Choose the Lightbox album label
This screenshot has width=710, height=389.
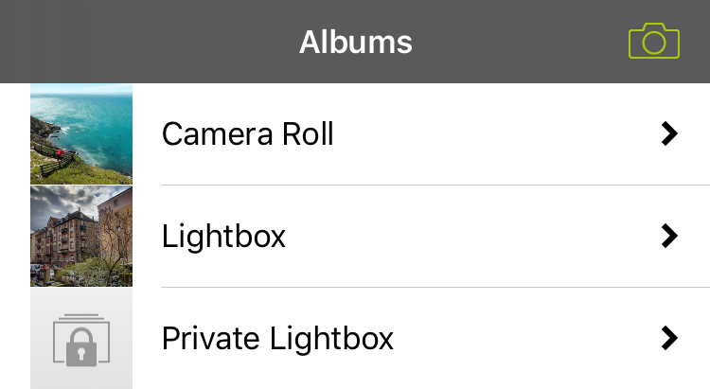click(x=223, y=236)
